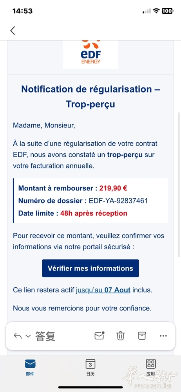Tap the battery indicator showing 100

click(167, 11)
